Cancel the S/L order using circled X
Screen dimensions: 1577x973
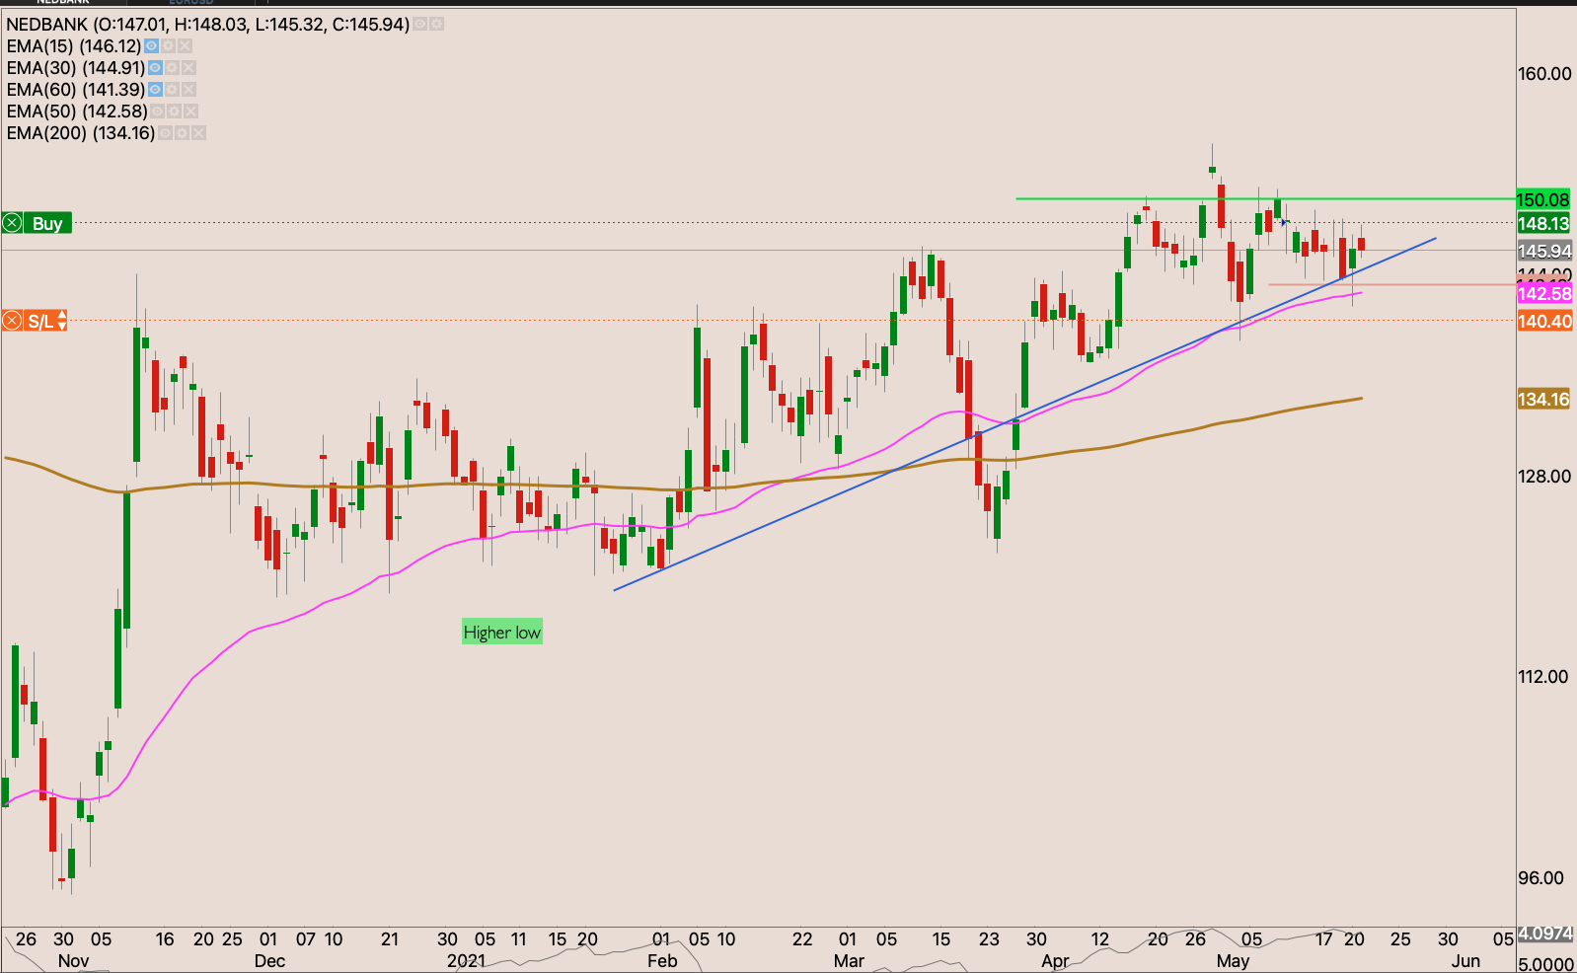pos(12,321)
